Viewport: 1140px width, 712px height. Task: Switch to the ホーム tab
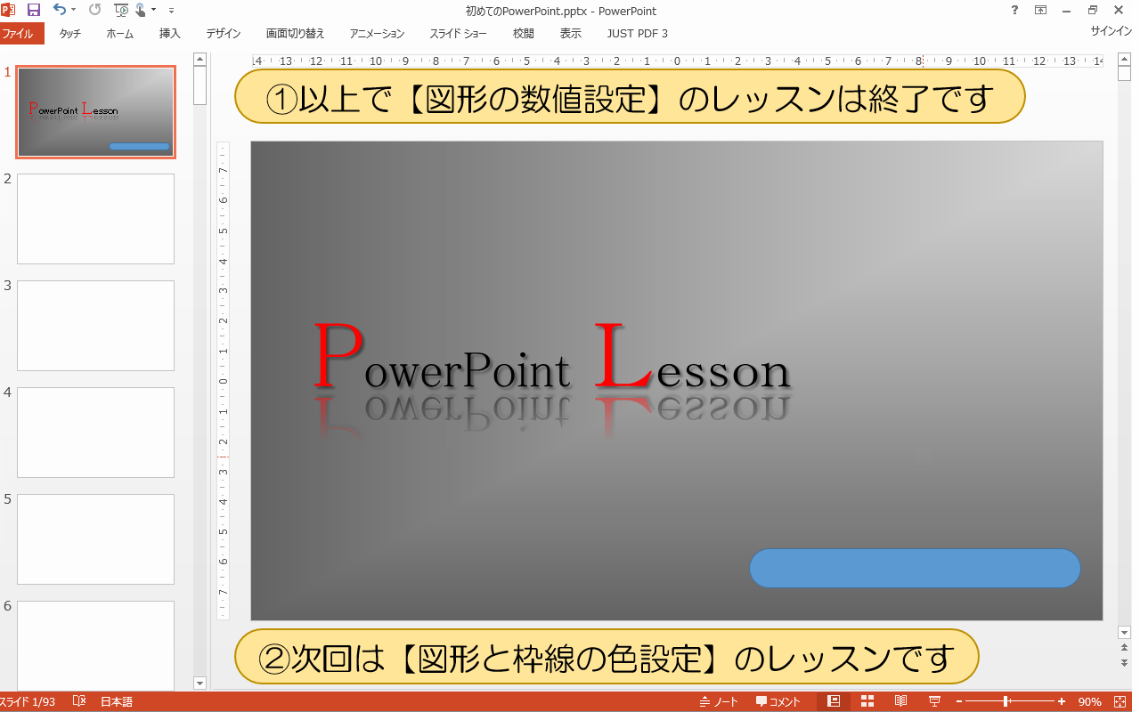[x=119, y=34]
